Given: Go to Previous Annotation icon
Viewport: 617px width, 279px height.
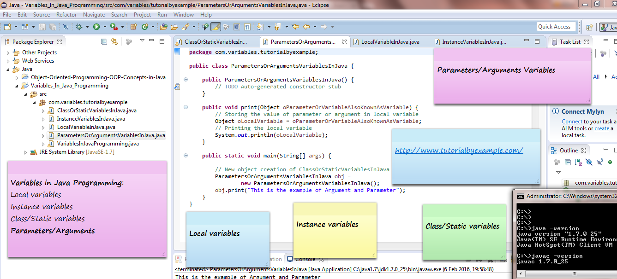Looking at the screenshot, I should tap(277, 27).
